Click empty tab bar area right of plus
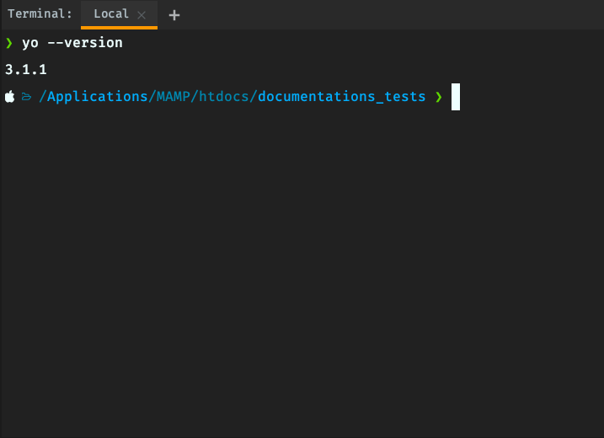The height and width of the screenshot is (438, 604). pyautogui.click(x=393, y=14)
